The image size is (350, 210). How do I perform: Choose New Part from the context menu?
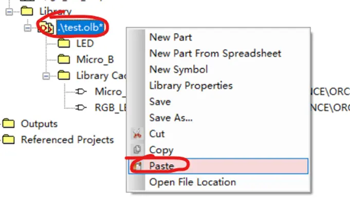coord(171,37)
